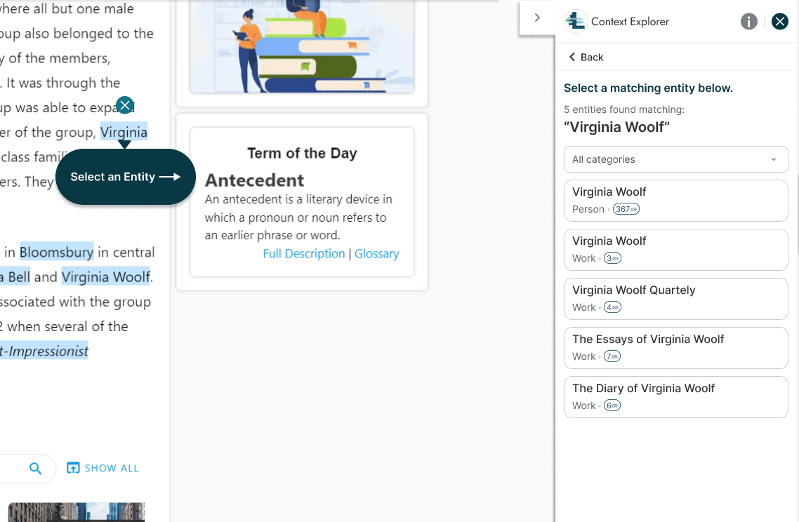Select Virginia Woolf Work entity card
This screenshot has height=522, width=799.
coord(675,250)
